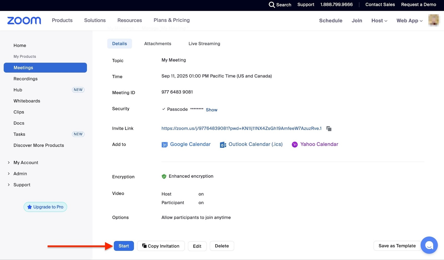444x260 pixels.
Task: Click Request a Demo link
Action: tap(419, 4)
